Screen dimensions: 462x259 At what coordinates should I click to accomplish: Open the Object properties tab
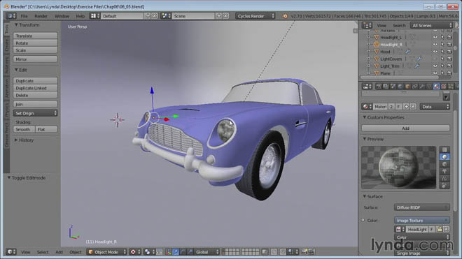407,87
